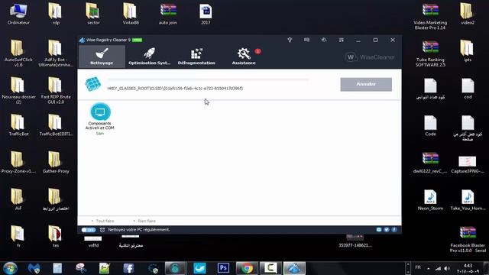Select the AutoSurfClick v1.6 folder

(18, 53)
